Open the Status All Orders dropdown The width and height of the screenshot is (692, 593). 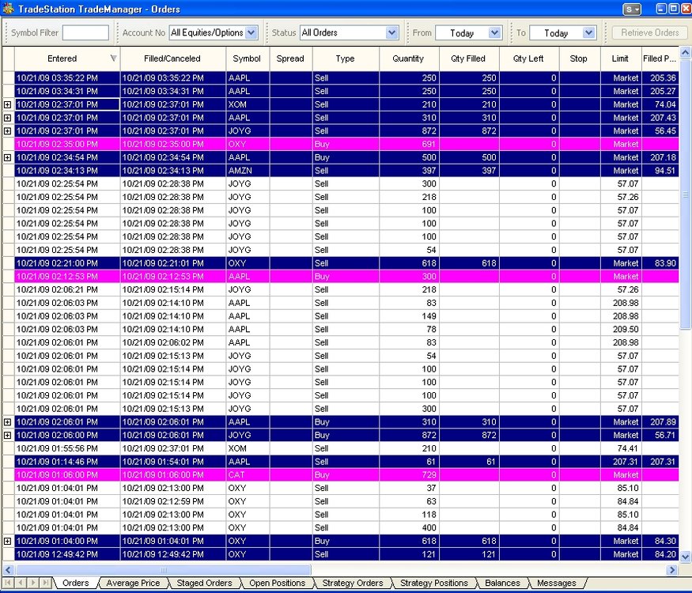click(391, 32)
